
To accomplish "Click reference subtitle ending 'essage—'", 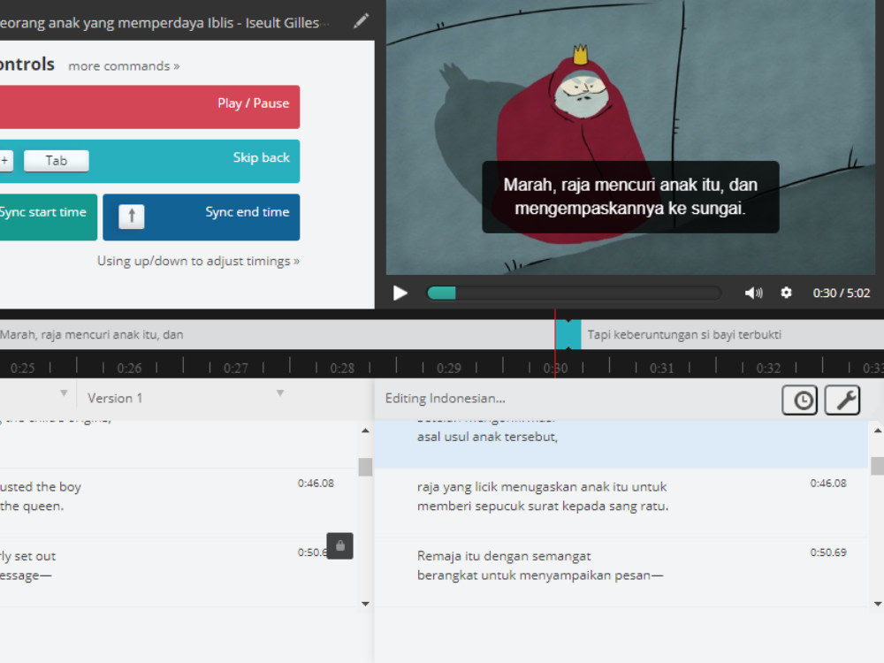I will (26, 575).
